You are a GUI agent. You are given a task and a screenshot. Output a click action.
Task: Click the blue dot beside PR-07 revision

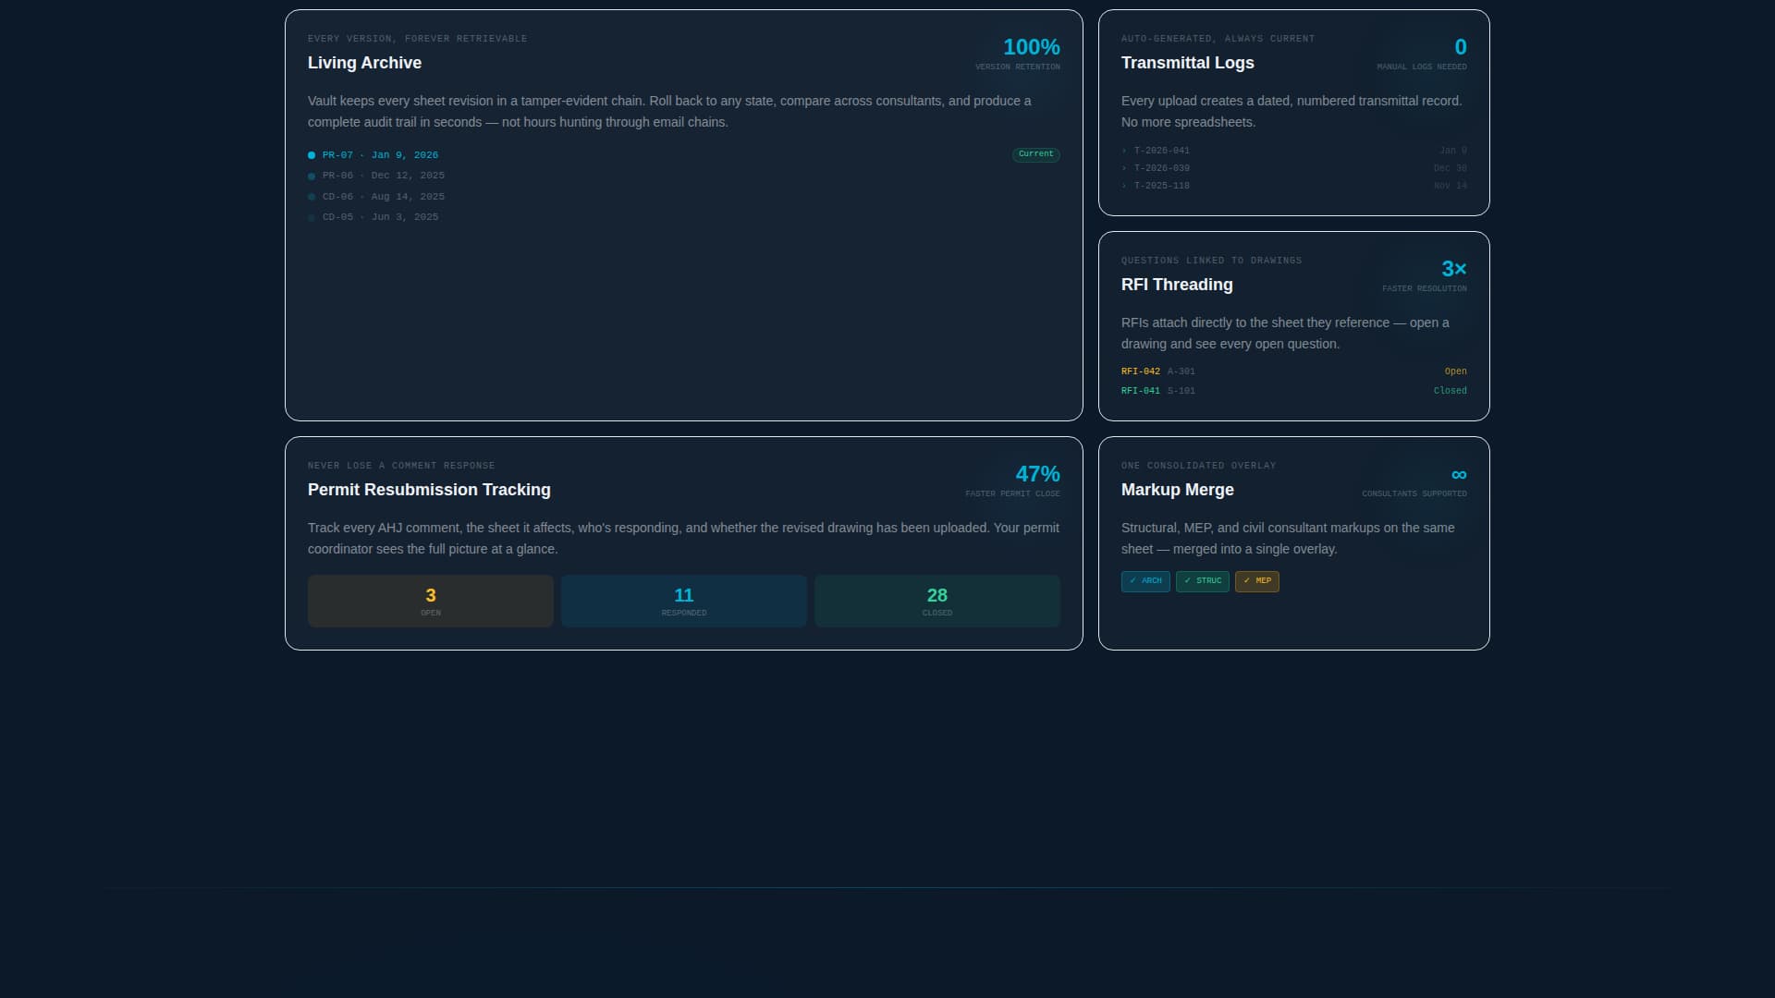(x=312, y=155)
